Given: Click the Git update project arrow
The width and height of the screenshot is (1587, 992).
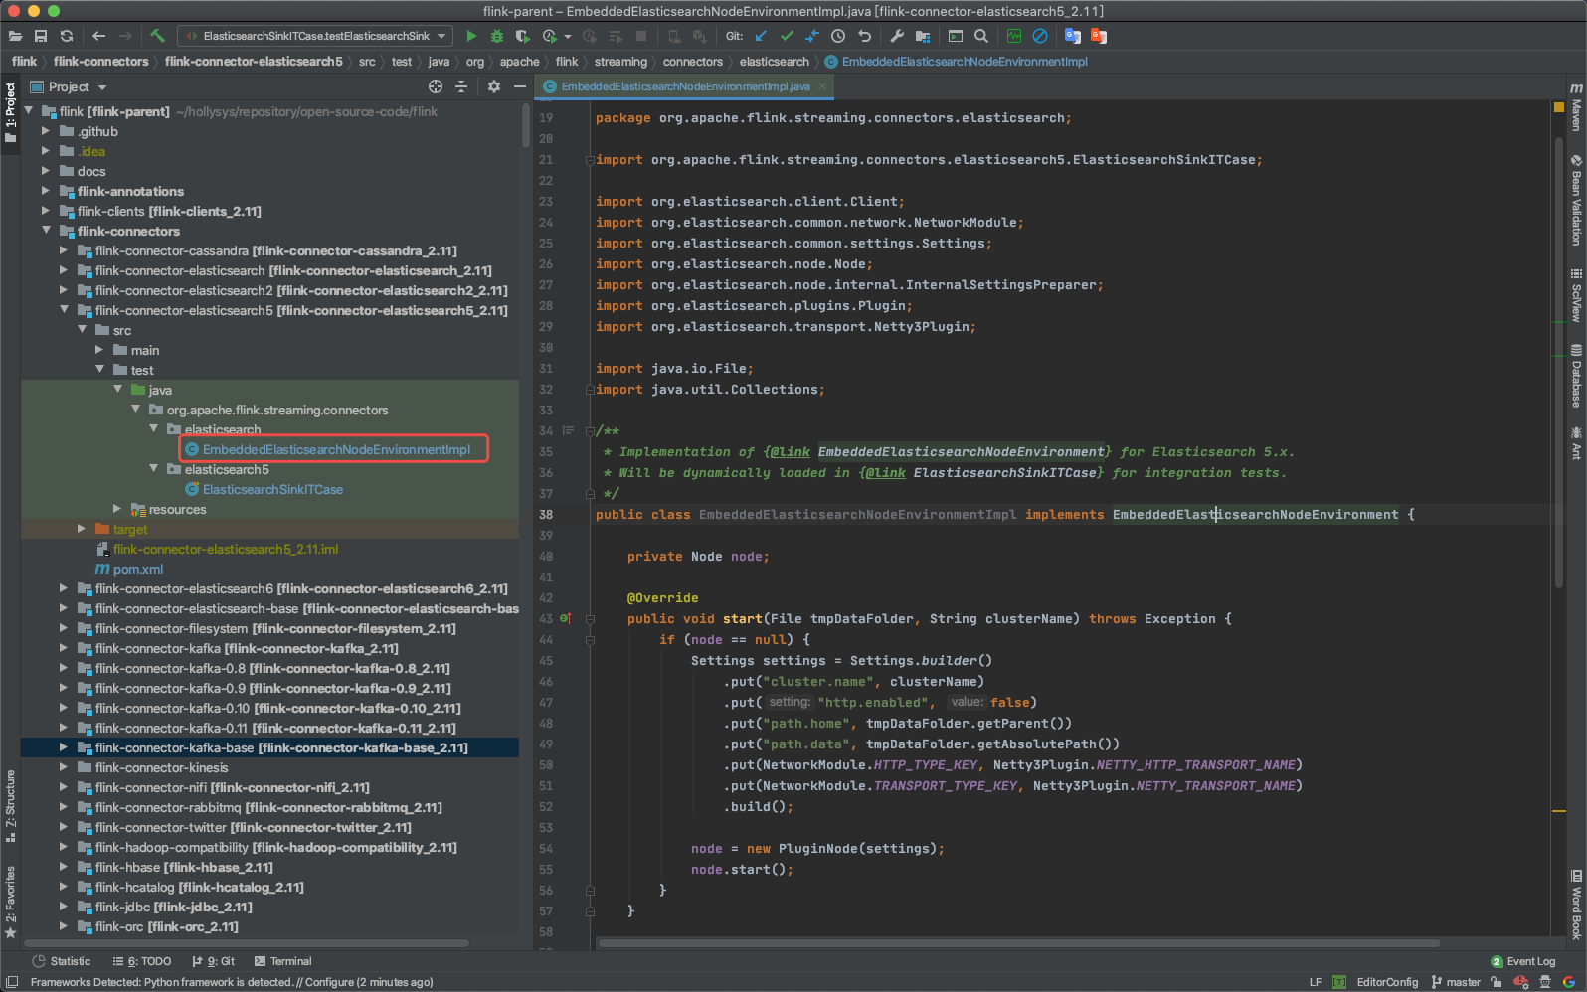Looking at the screenshot, I should click(x=761, y=36).
